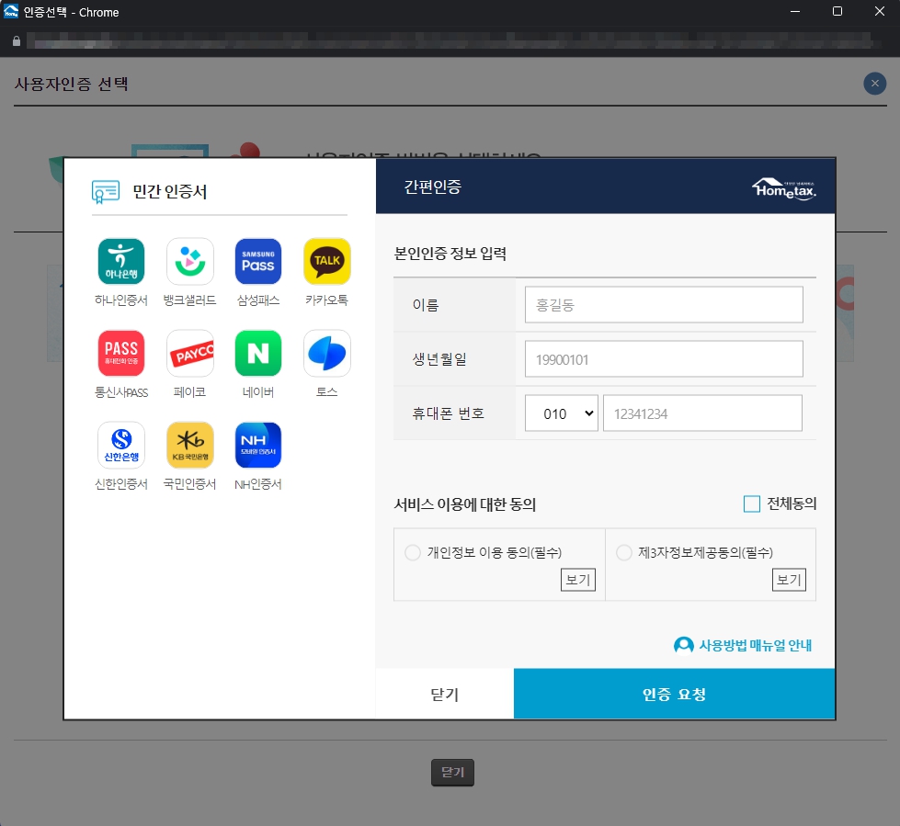Choose the KB 국민인증서 icon
This screenshot has width=900, height=826.
click(x=190, y=445)
